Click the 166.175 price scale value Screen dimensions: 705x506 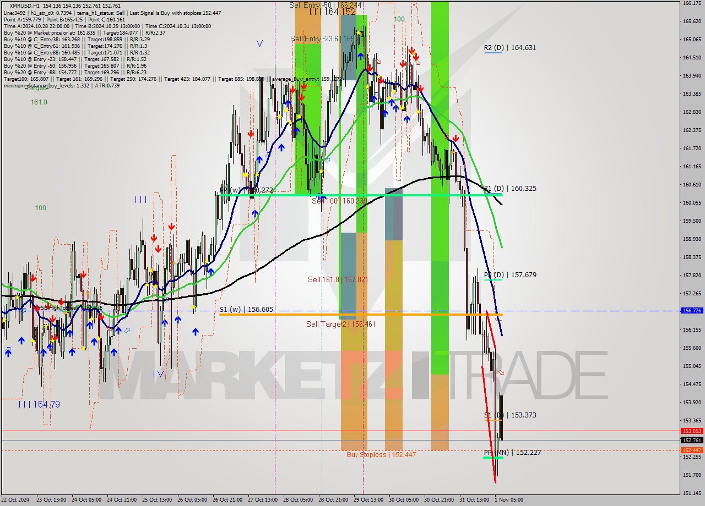click(692, 3)
